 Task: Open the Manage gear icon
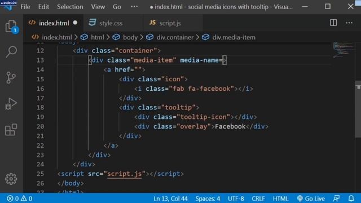click(11, 179)
